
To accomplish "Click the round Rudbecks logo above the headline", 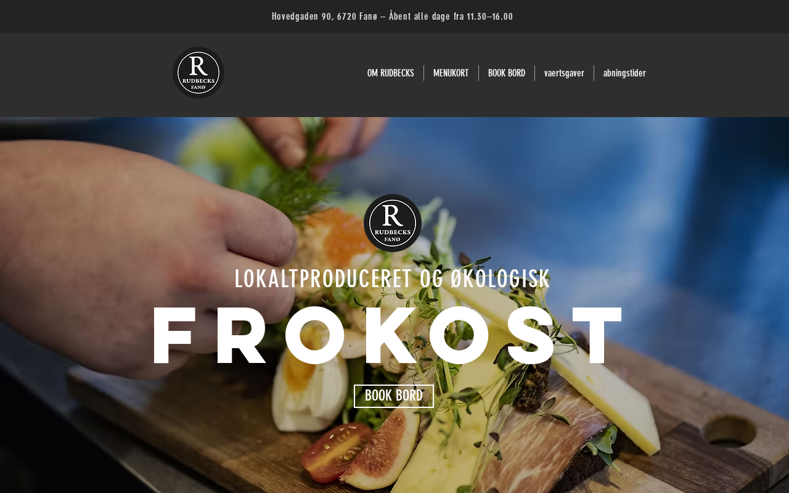I will pos(393,223).
